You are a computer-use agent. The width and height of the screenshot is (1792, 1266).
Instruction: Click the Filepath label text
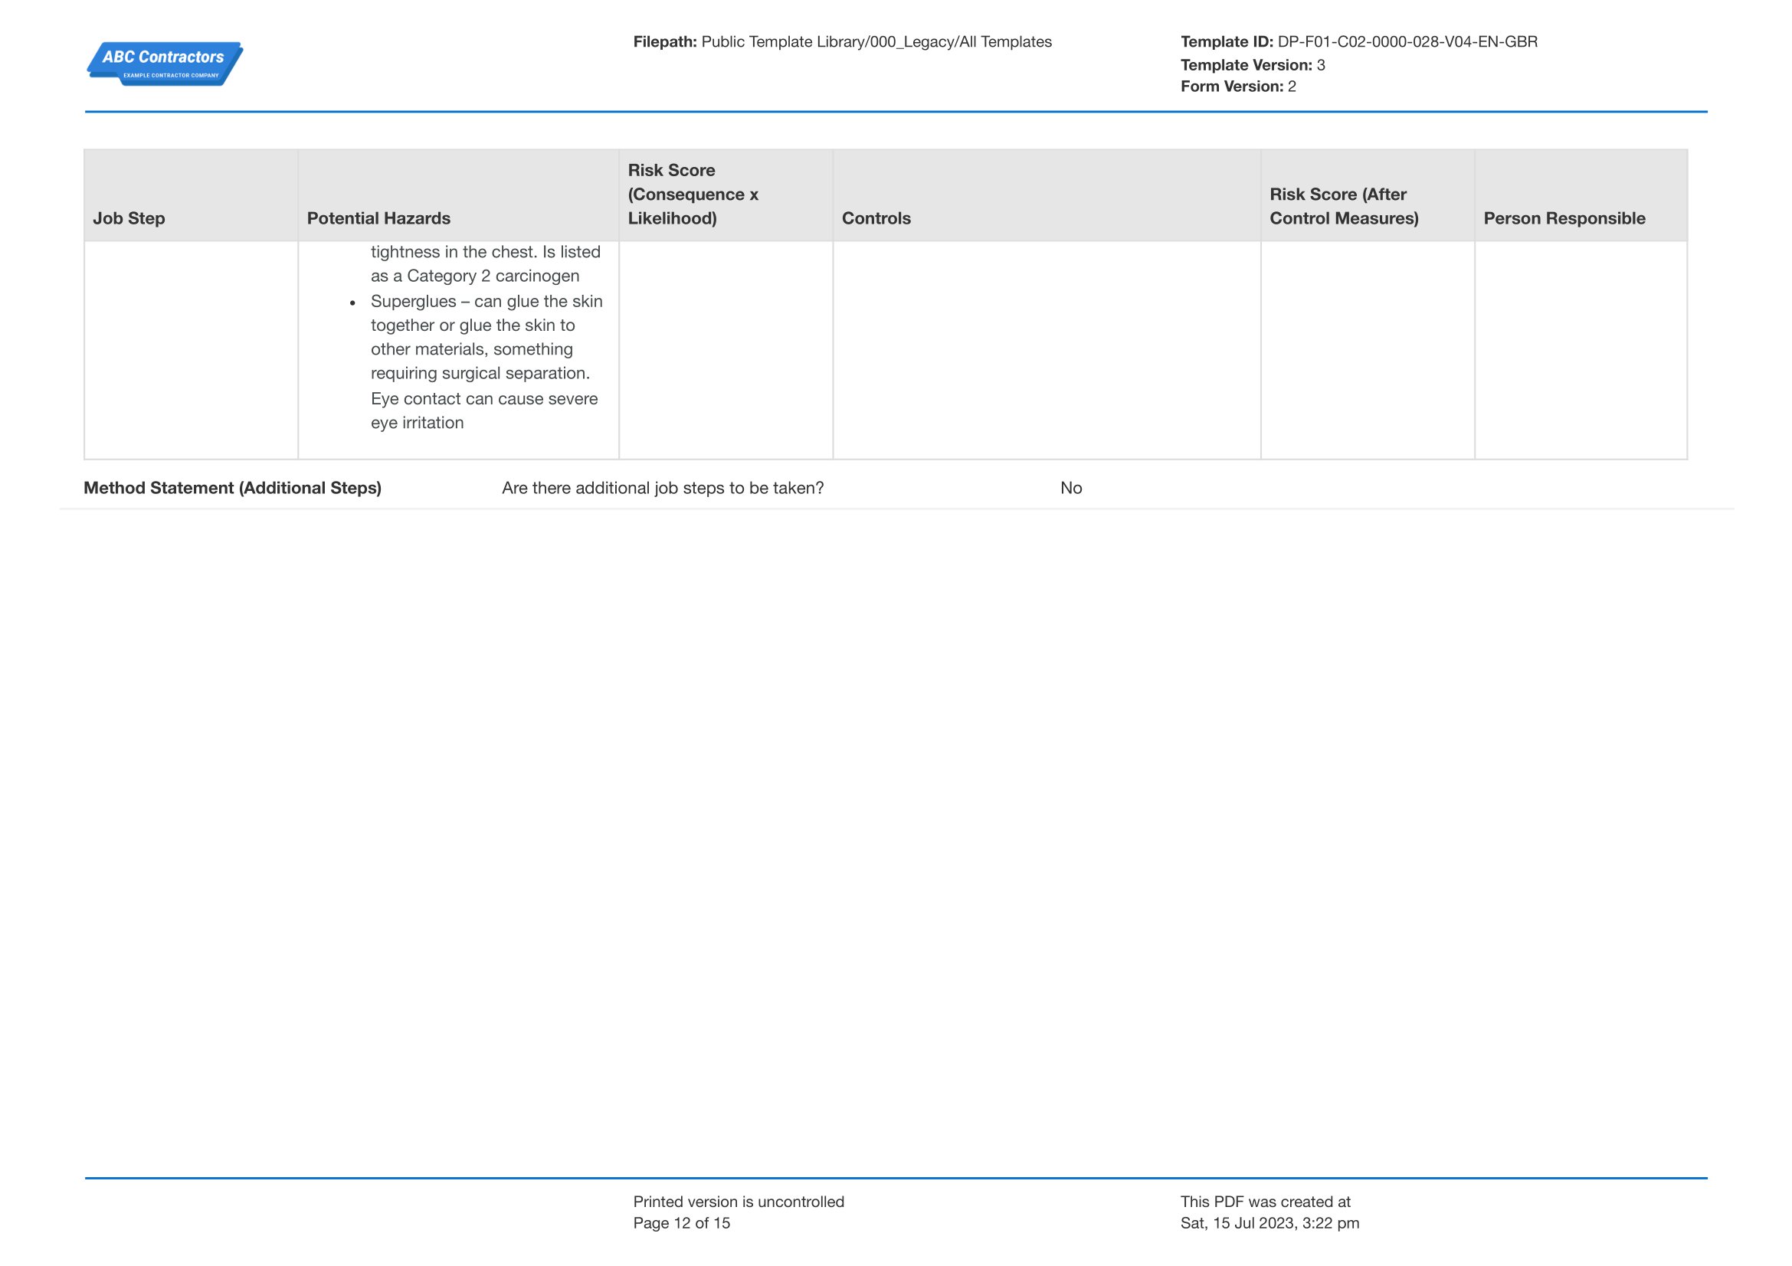(664, 42)
